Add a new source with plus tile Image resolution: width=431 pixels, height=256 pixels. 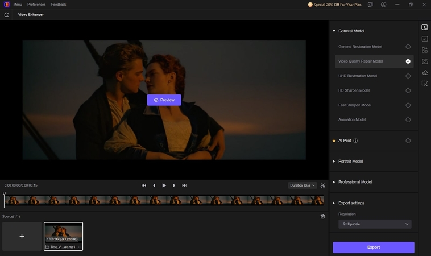(x=22, y=236)
